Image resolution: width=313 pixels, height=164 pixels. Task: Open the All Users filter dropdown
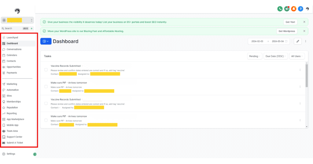(297, 56)
